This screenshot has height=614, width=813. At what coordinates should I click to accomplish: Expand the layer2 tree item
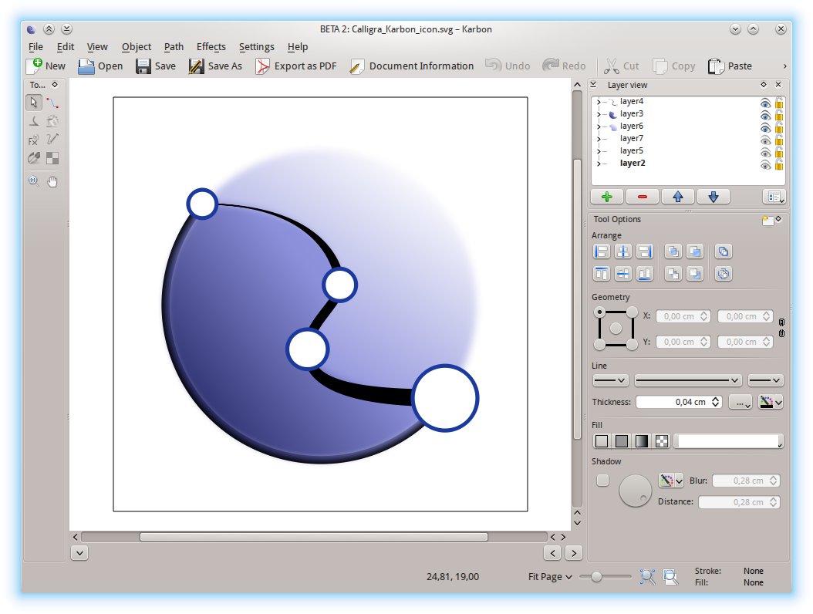click(599, 164)
